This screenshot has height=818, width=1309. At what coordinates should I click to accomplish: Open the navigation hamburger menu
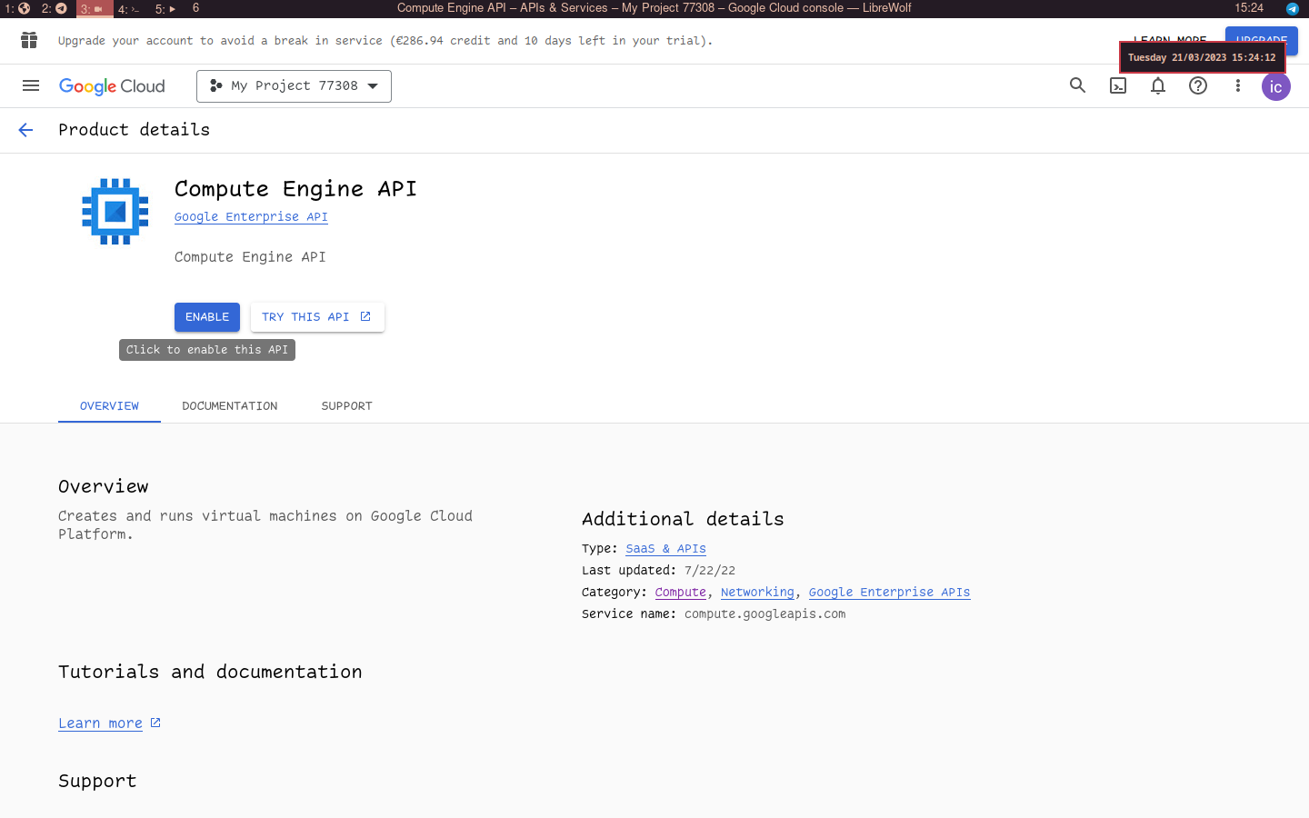tap(30, 85)
